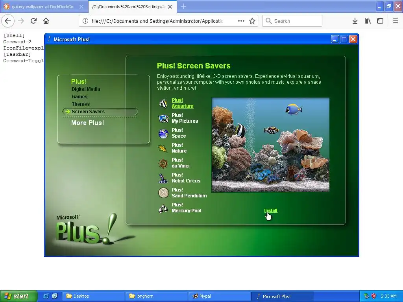The image size is (403, 302).
Task: Select Screen Savers in Plus! menu
Action: pos(88,111)
